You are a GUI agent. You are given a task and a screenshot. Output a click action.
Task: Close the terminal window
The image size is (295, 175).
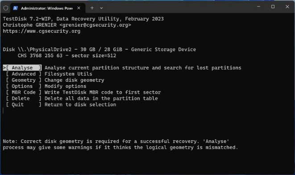coord(287,7)
